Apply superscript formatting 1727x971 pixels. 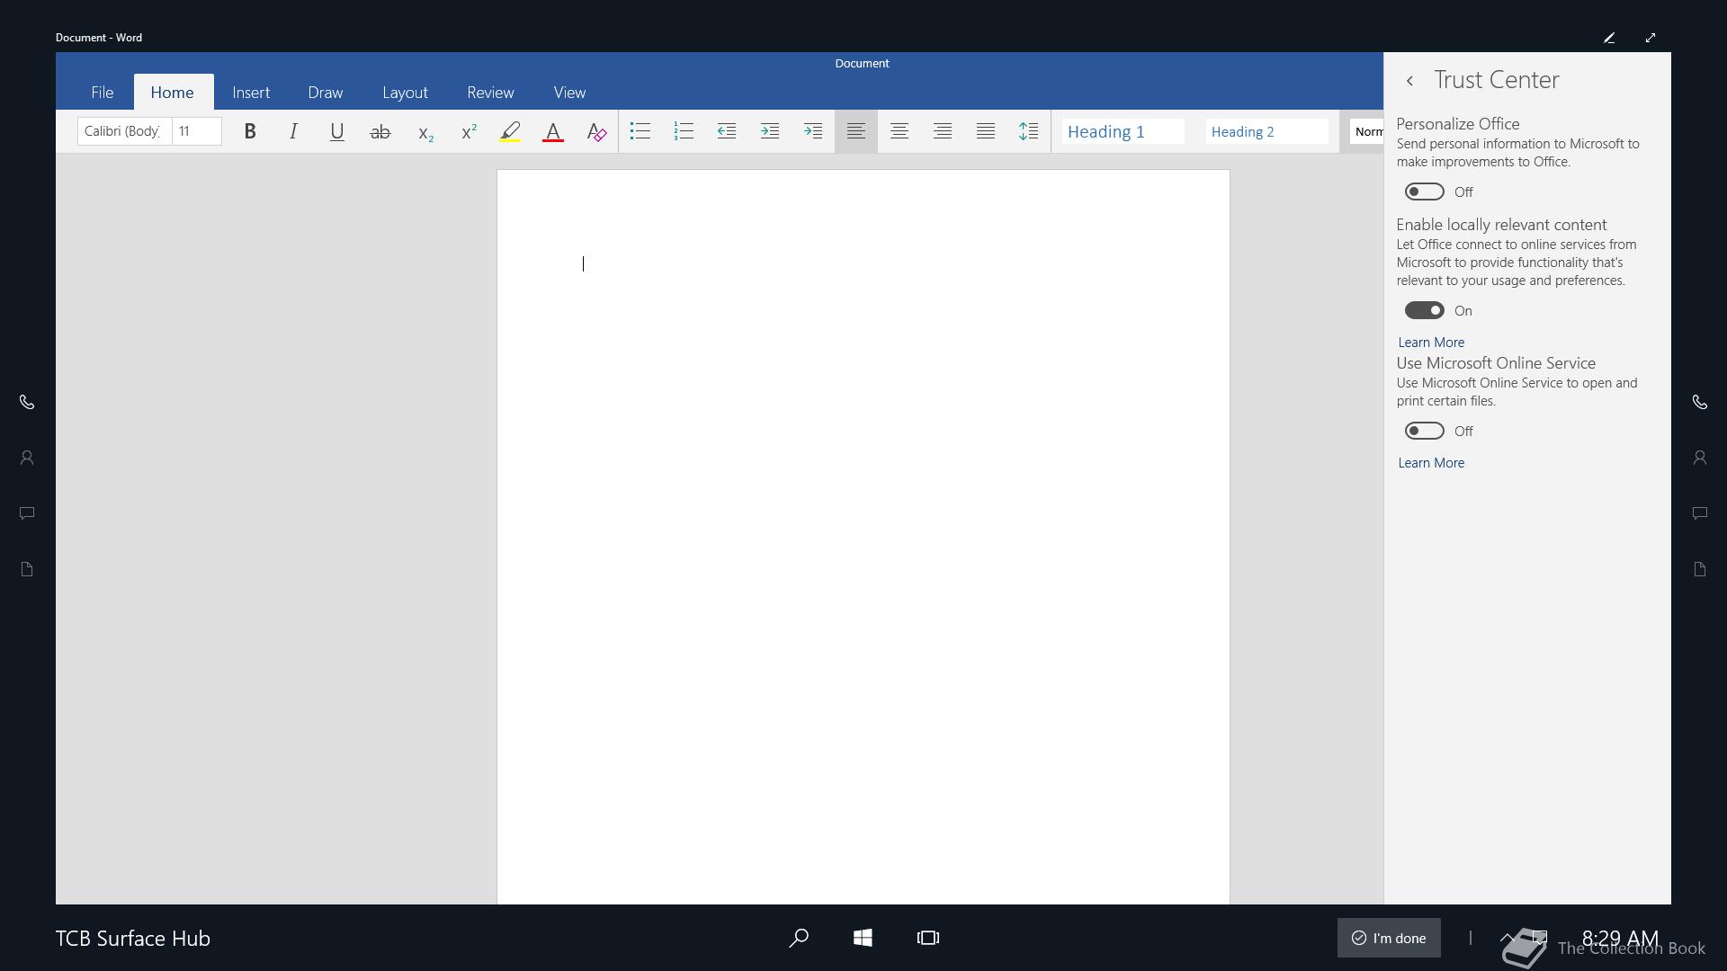[x=469, y=132]
